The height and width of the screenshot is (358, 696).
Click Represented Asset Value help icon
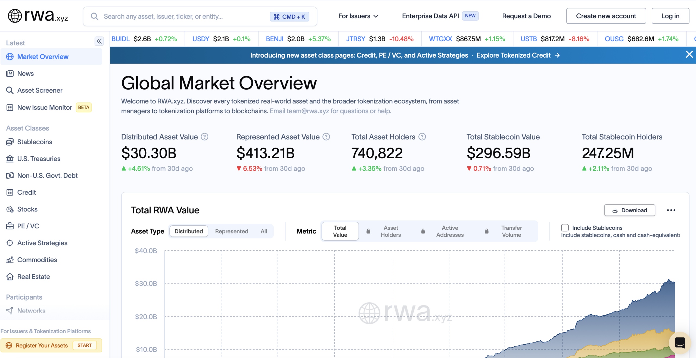[326, 137]
